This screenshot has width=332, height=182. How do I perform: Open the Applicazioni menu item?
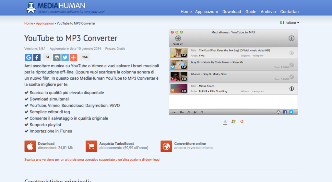[x=207, y=12]
